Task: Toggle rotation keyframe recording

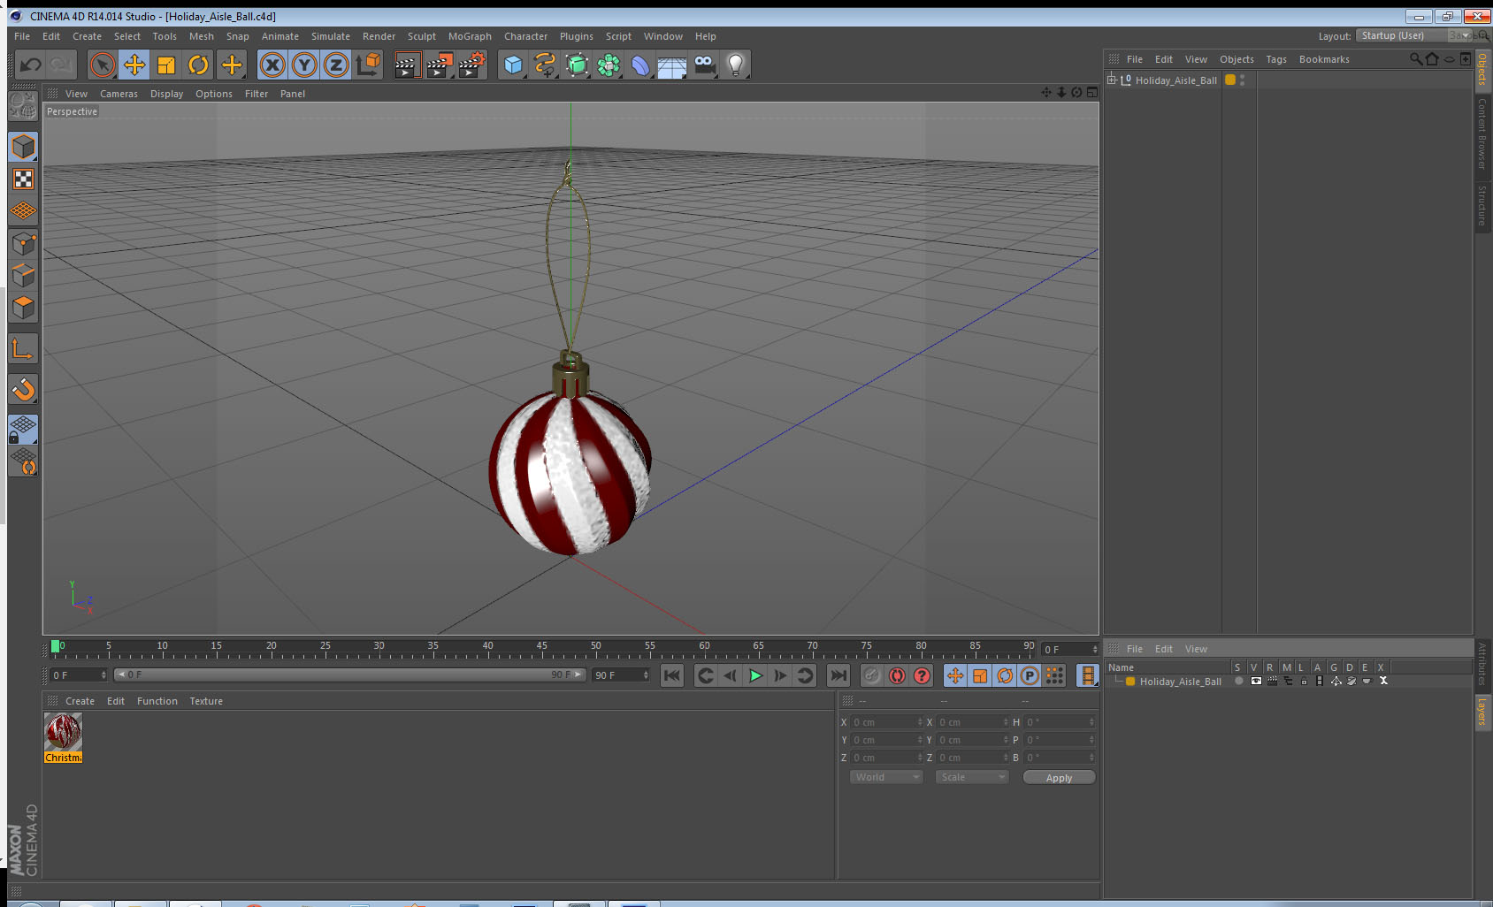Action: pos(1005,675)
